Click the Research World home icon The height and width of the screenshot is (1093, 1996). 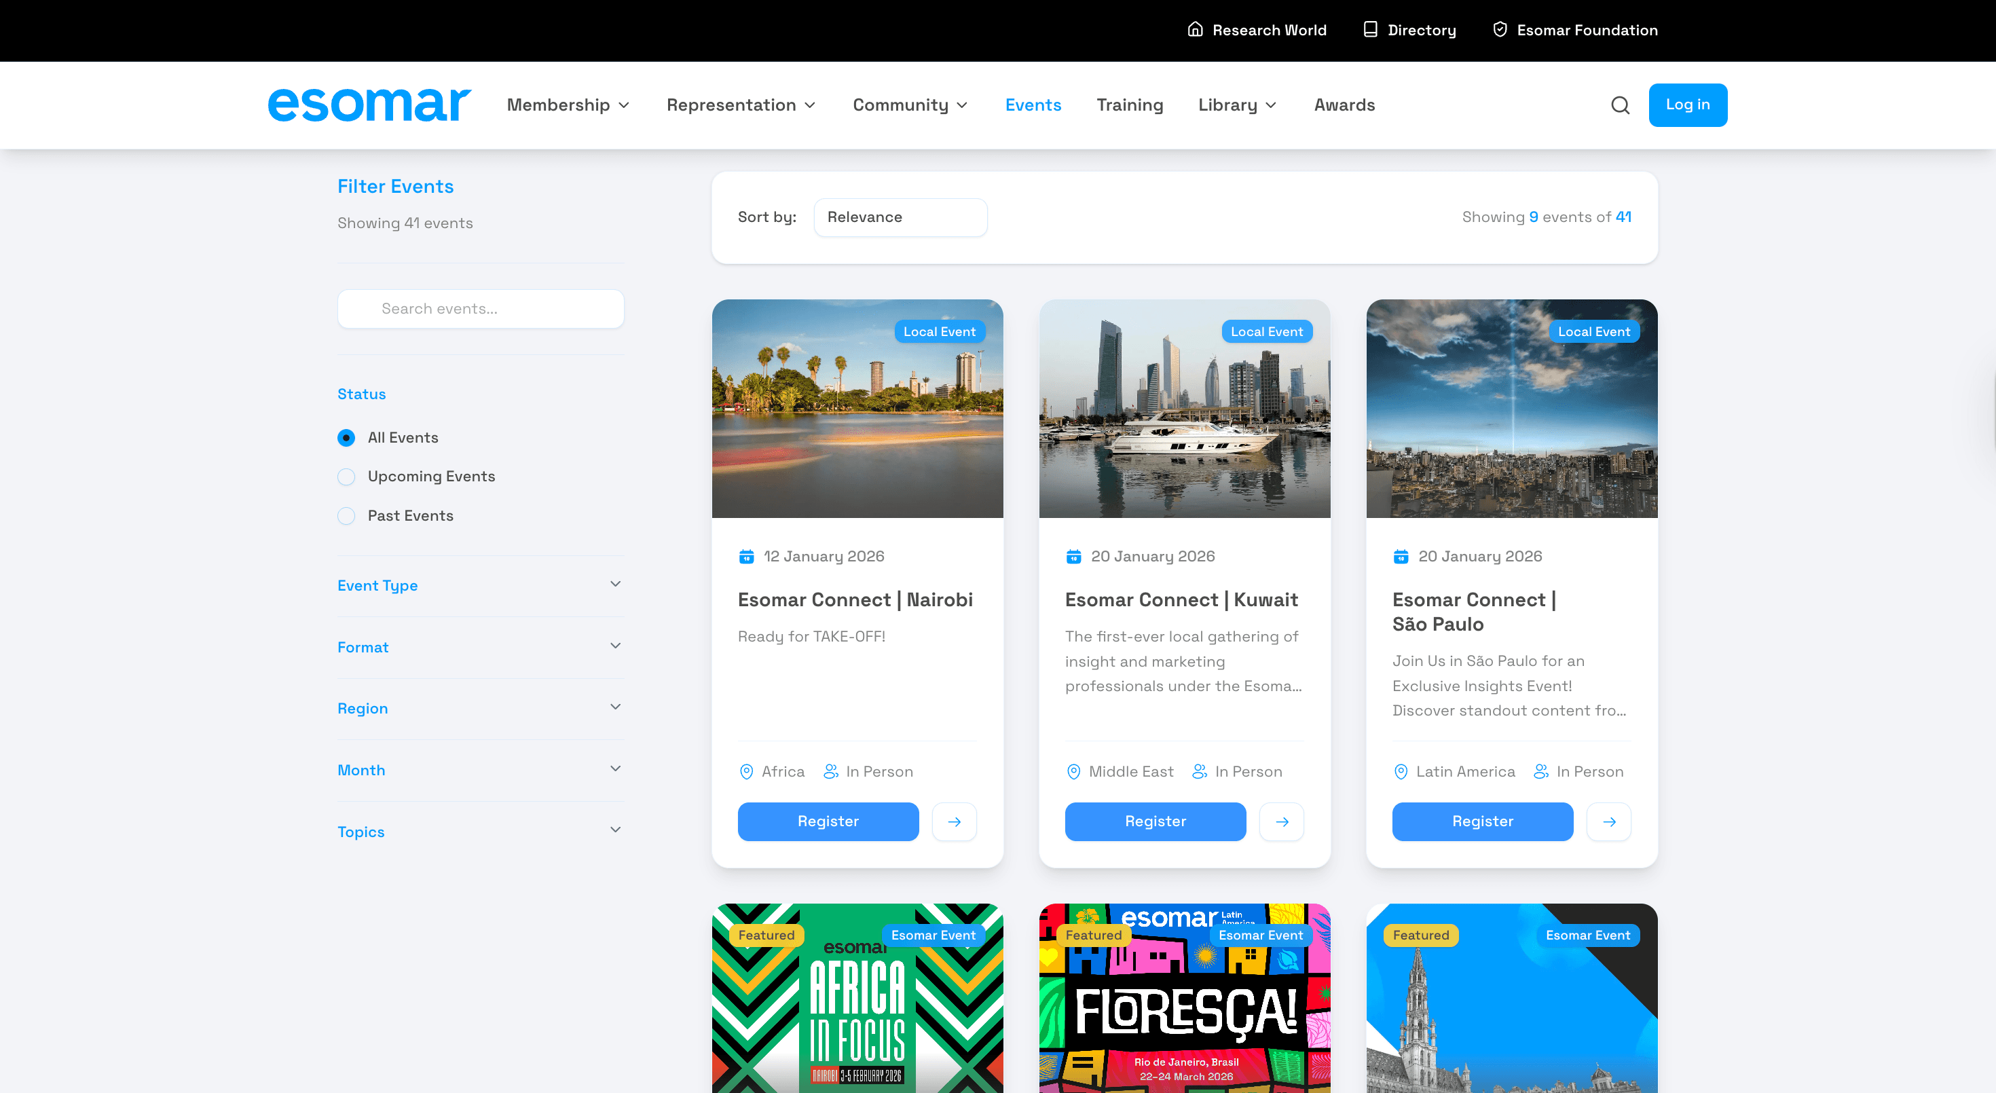pos(1195,29)
